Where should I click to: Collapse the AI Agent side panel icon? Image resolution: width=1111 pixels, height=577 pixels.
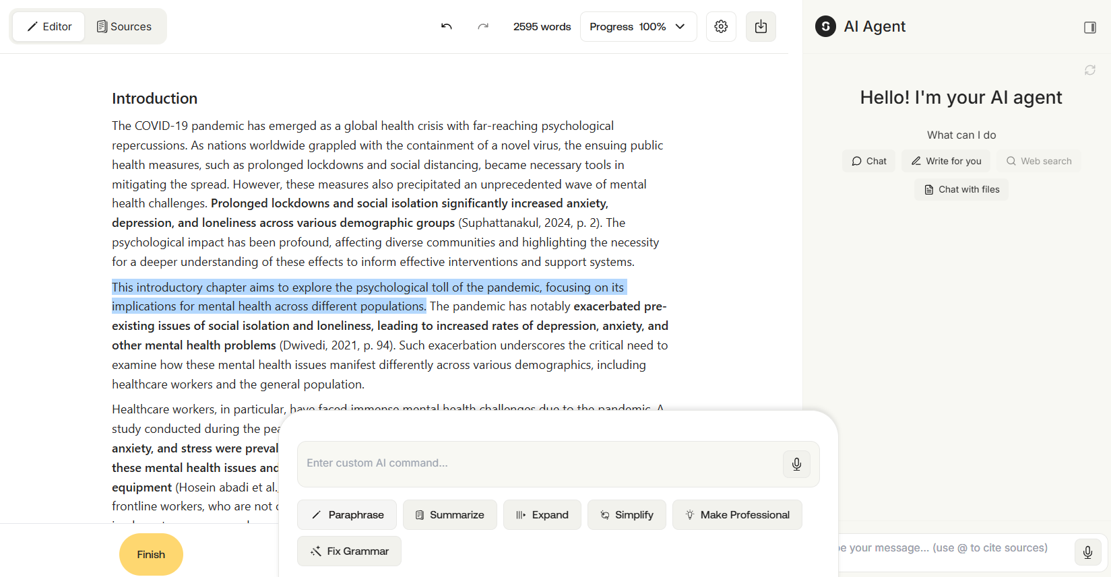click(1090, 27)
